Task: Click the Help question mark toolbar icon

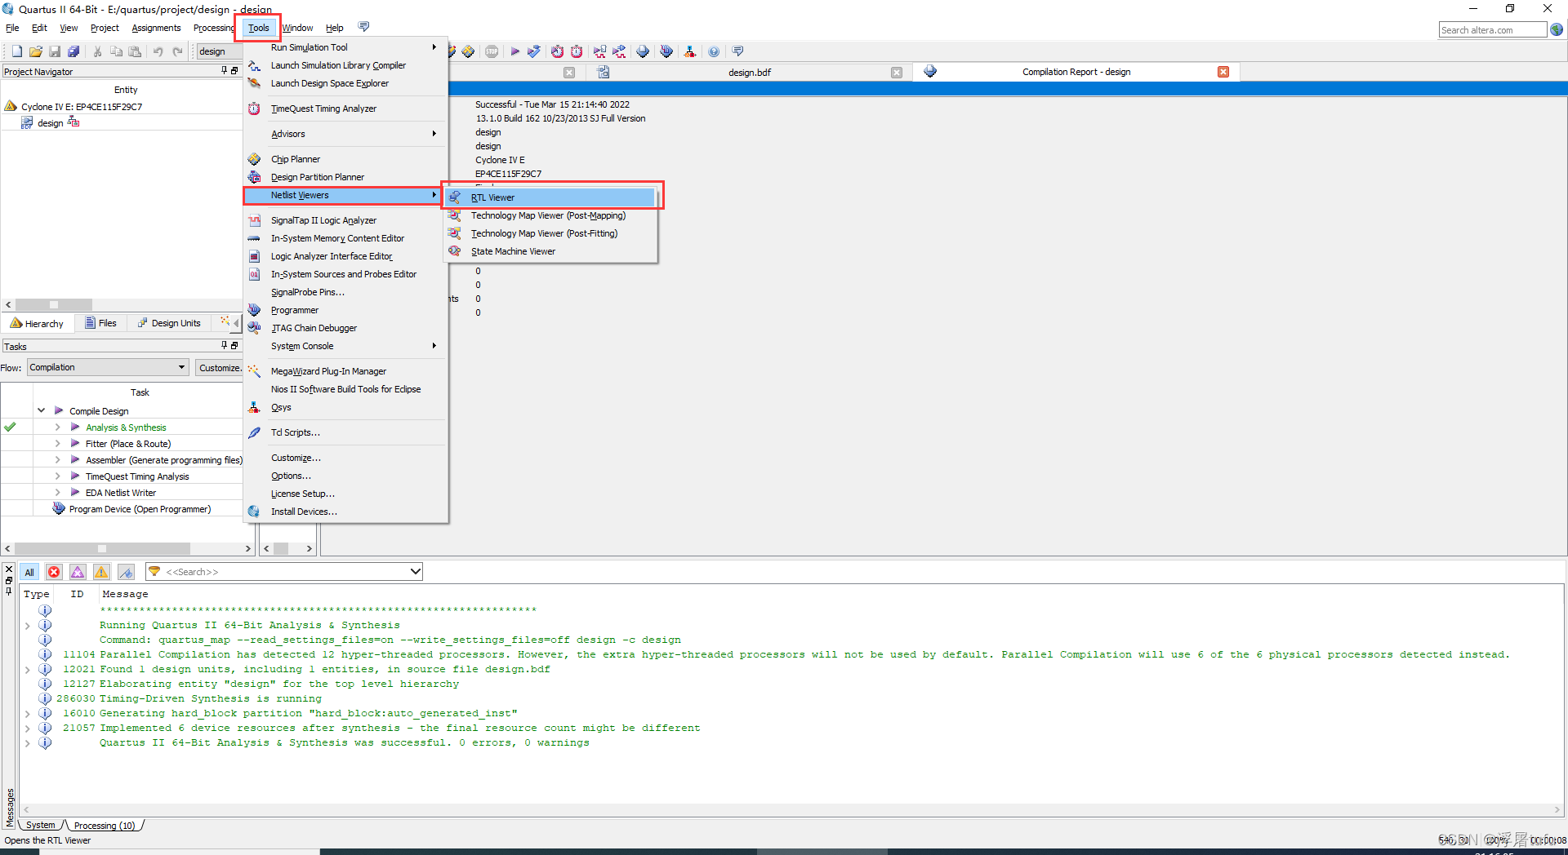Action: point(714,51)
